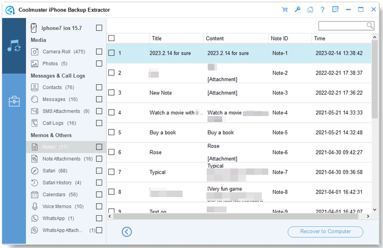383x248 pixels.
Task: Click the horizontal scrollbar track
Action: tap(236, 216)
